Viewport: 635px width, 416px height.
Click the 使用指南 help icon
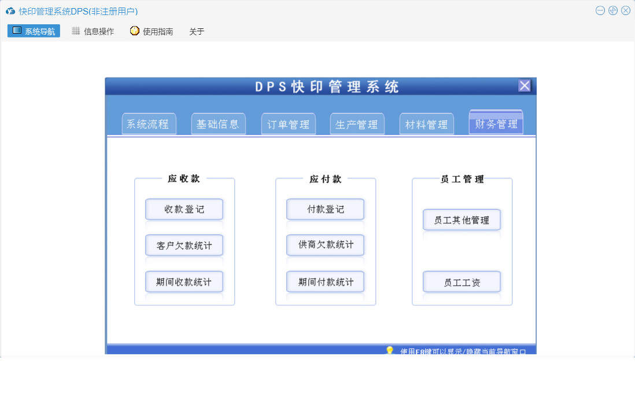134,31
